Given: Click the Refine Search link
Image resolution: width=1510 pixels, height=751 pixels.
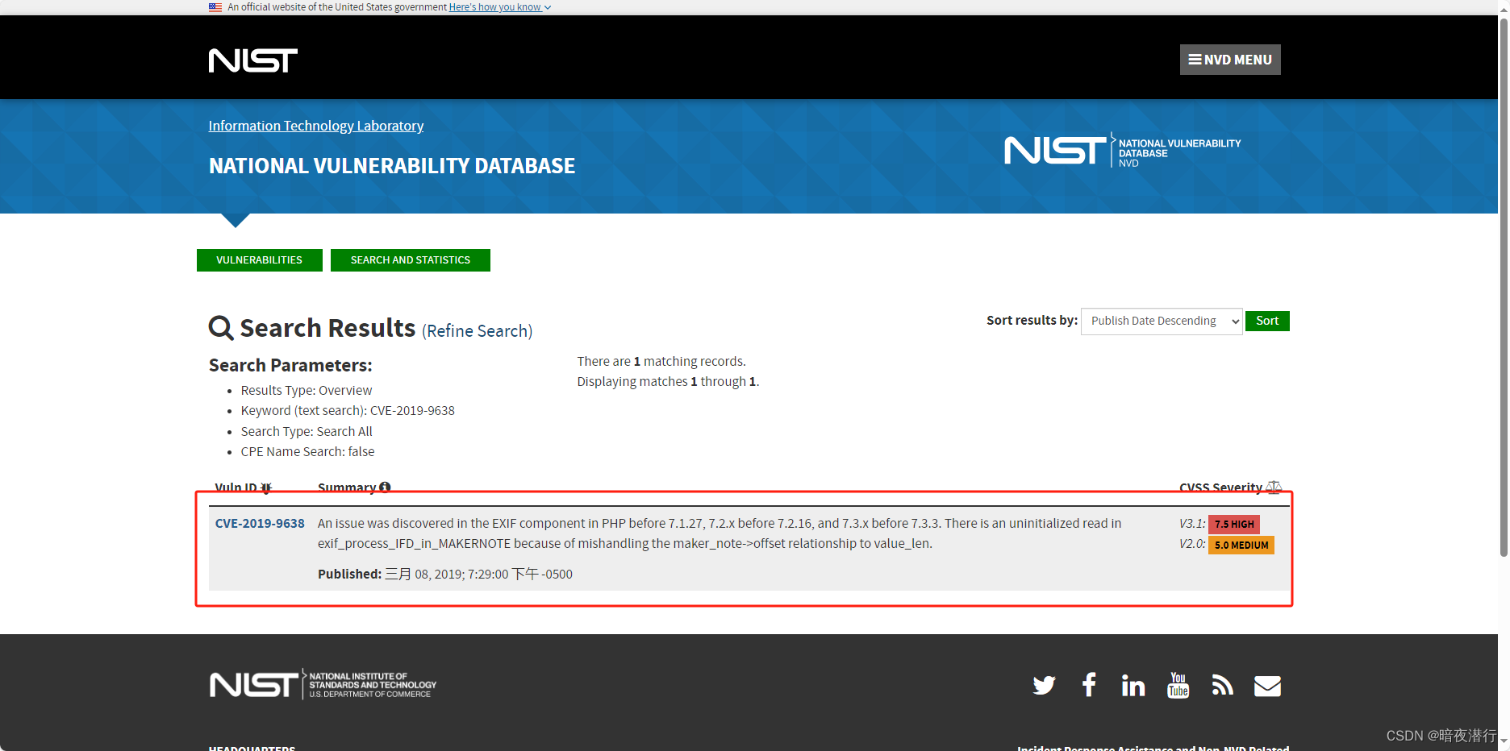Looking at the screenshot, I should tap(478, 331).
